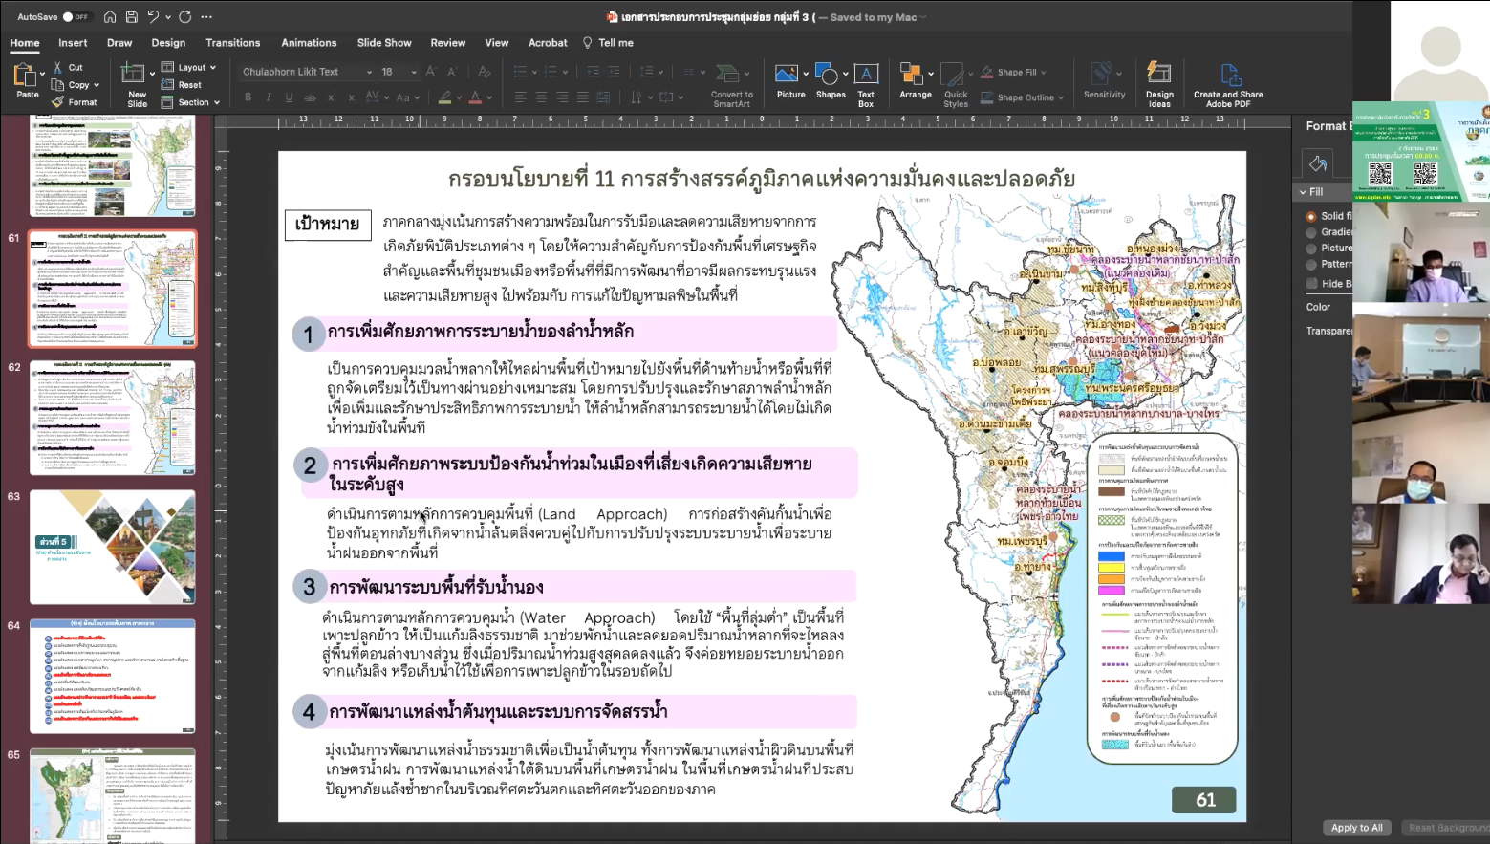
Task: Check the Hide Background graphics checkbox
Action: 1311,284
